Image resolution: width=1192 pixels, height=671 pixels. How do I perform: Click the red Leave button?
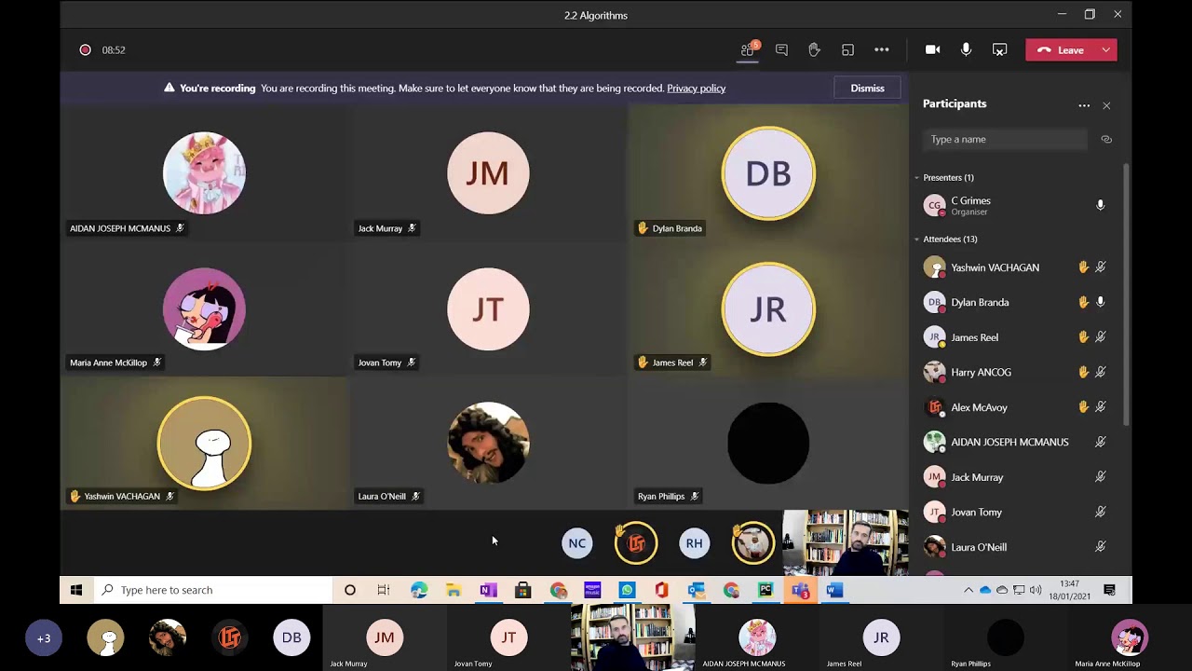pos(1061,50)
